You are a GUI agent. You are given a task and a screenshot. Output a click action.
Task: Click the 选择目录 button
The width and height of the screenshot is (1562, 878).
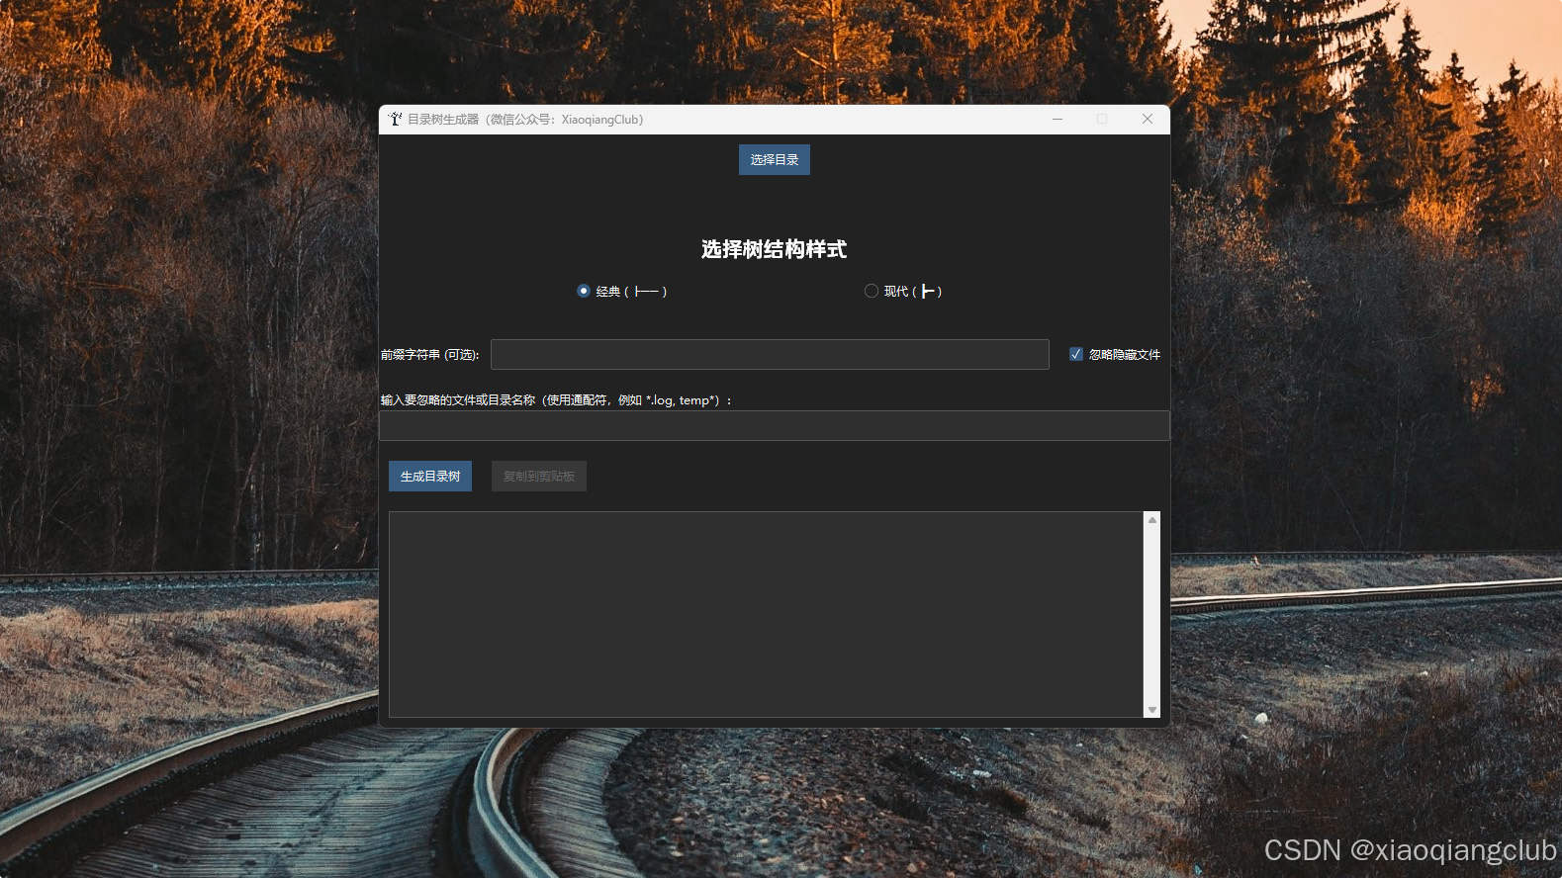click(x=774, y=160)
